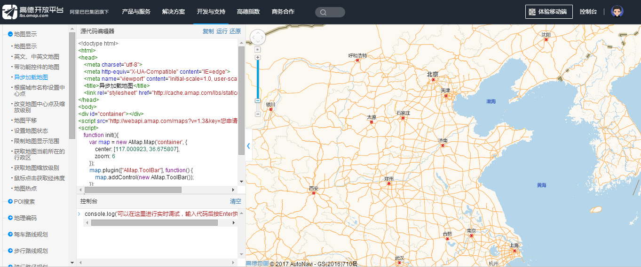Click console horizontal scrollbar right arrow

click(x=234, y=223)
